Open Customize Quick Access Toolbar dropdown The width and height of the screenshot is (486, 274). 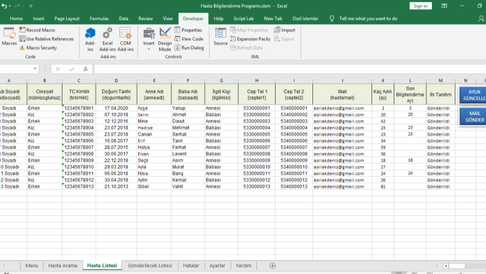pyautogui.click(x=31, y=6)
